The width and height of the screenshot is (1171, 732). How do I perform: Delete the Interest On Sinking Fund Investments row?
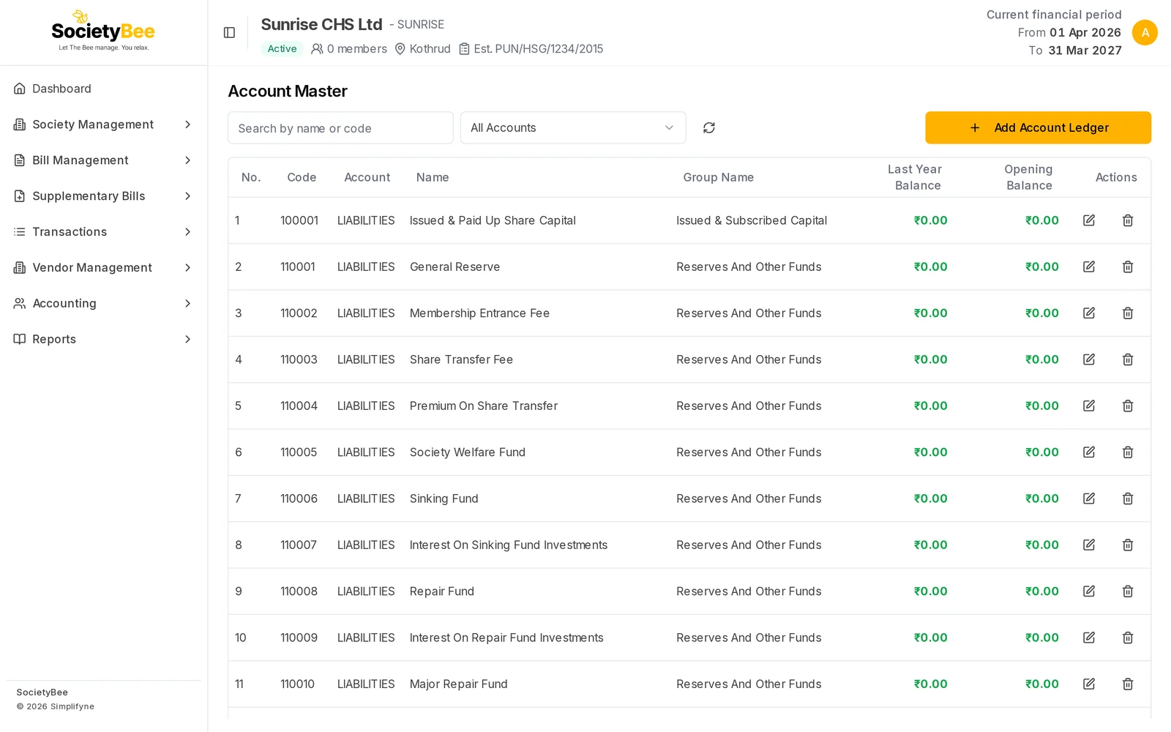[x=1128, y=545]
